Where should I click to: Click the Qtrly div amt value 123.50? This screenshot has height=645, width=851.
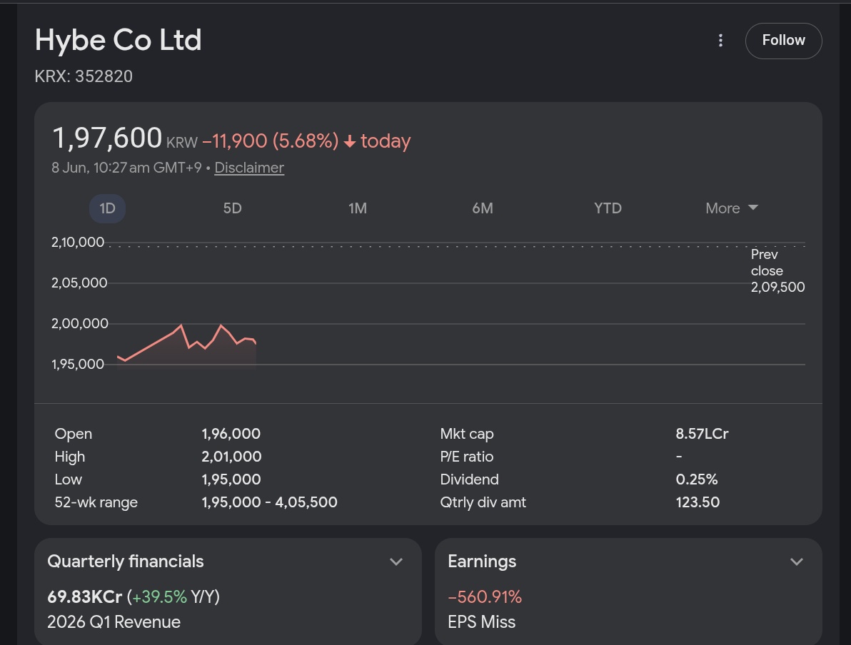698,502
